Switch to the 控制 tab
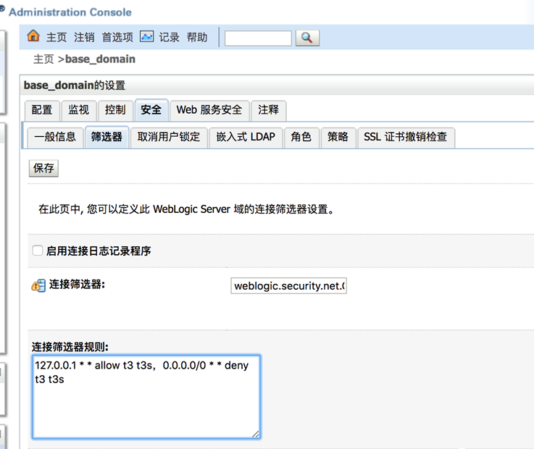The image size is (534, 449). (114, 110)
